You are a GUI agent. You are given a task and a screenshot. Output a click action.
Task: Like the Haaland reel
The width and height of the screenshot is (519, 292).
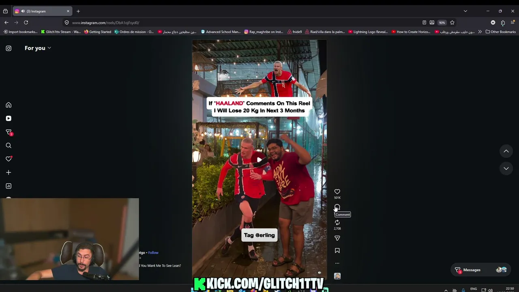tap(337, 192)
